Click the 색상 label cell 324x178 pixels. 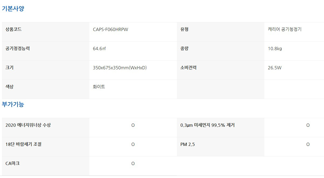(9, 87)
